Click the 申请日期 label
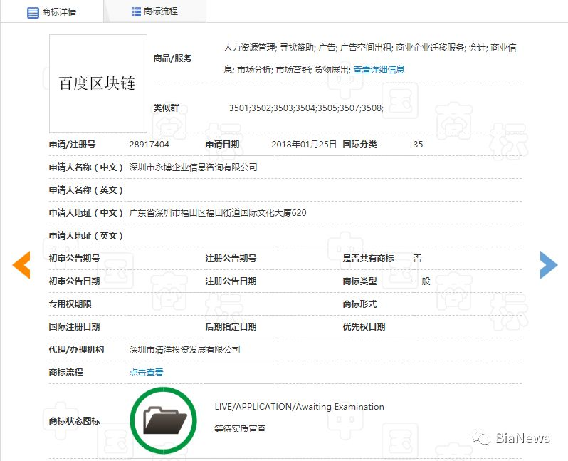Viewport: 568px width, 461px height. [222, 145]
